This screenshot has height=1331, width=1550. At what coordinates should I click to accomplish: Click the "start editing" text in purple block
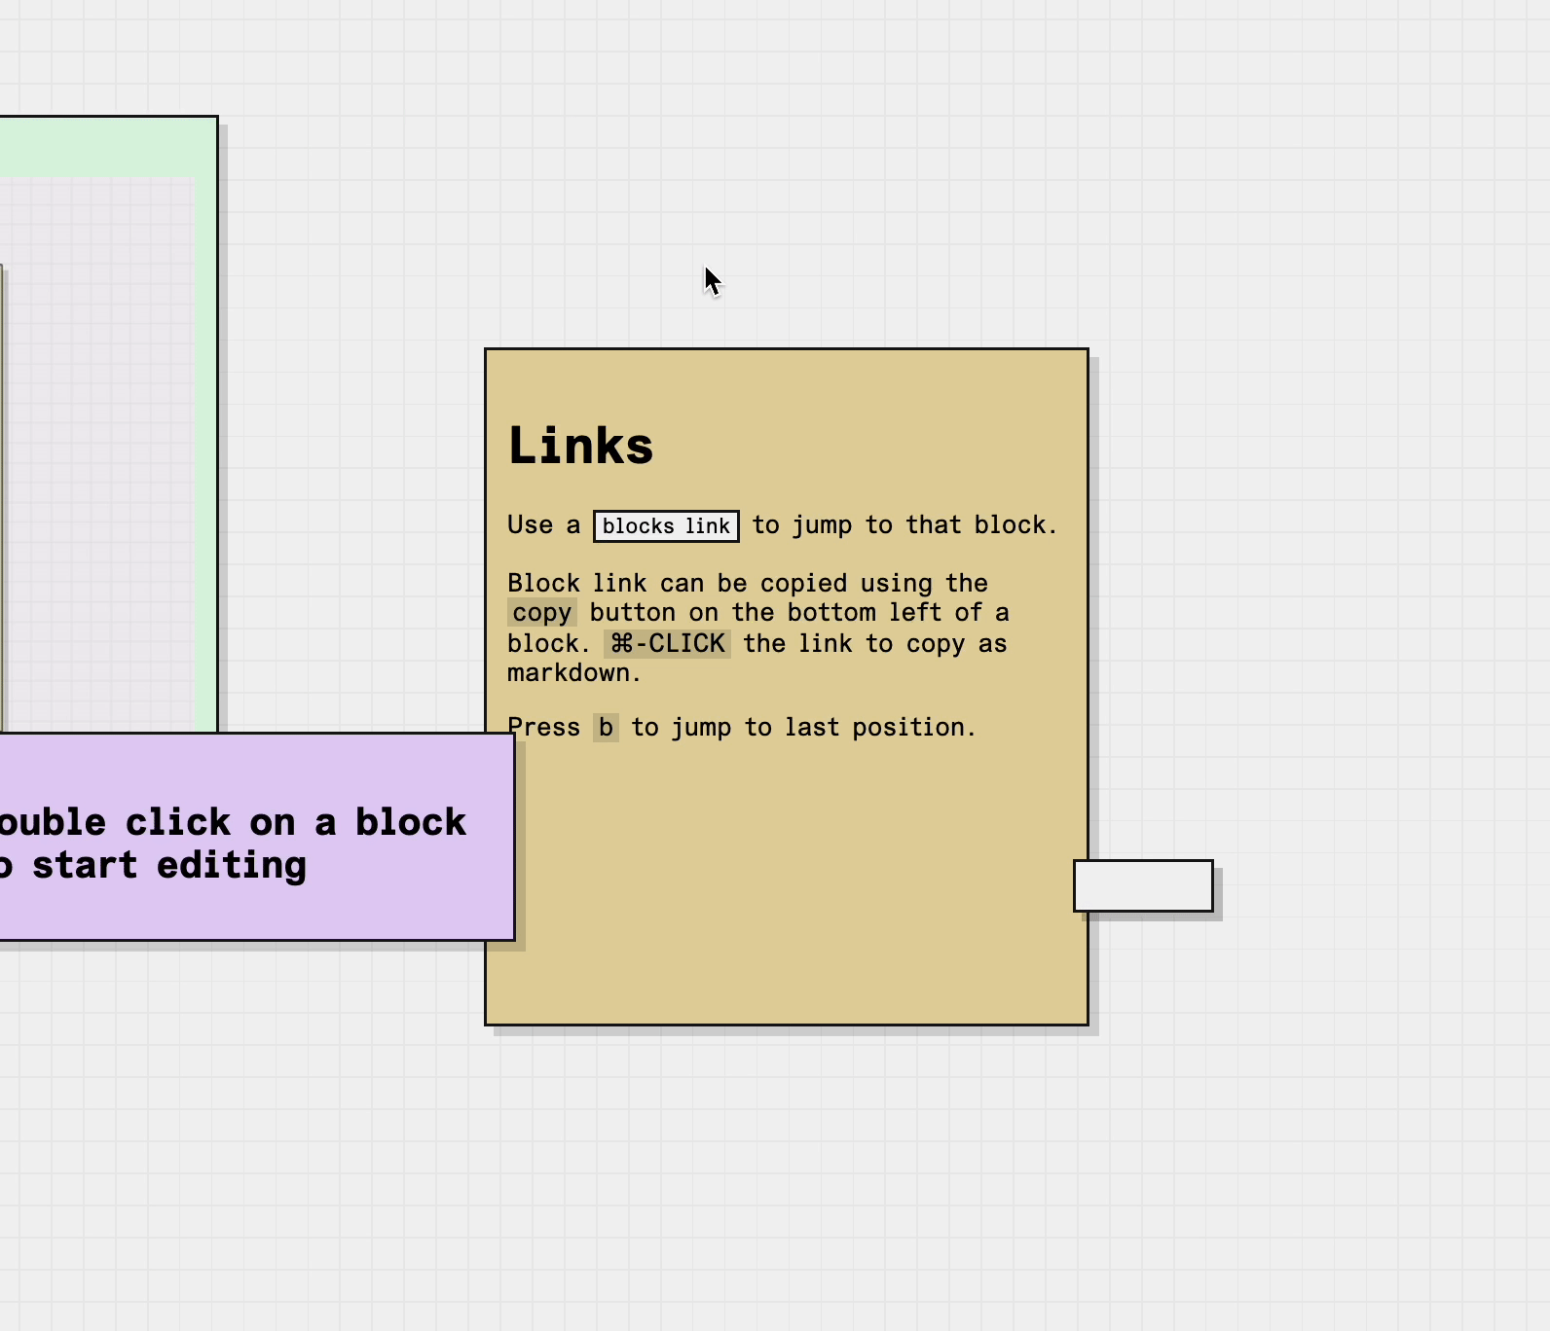tap(168, 865)
